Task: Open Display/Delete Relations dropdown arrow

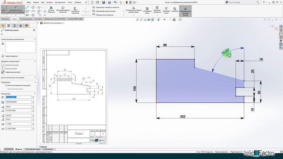Action: [134, 15]
